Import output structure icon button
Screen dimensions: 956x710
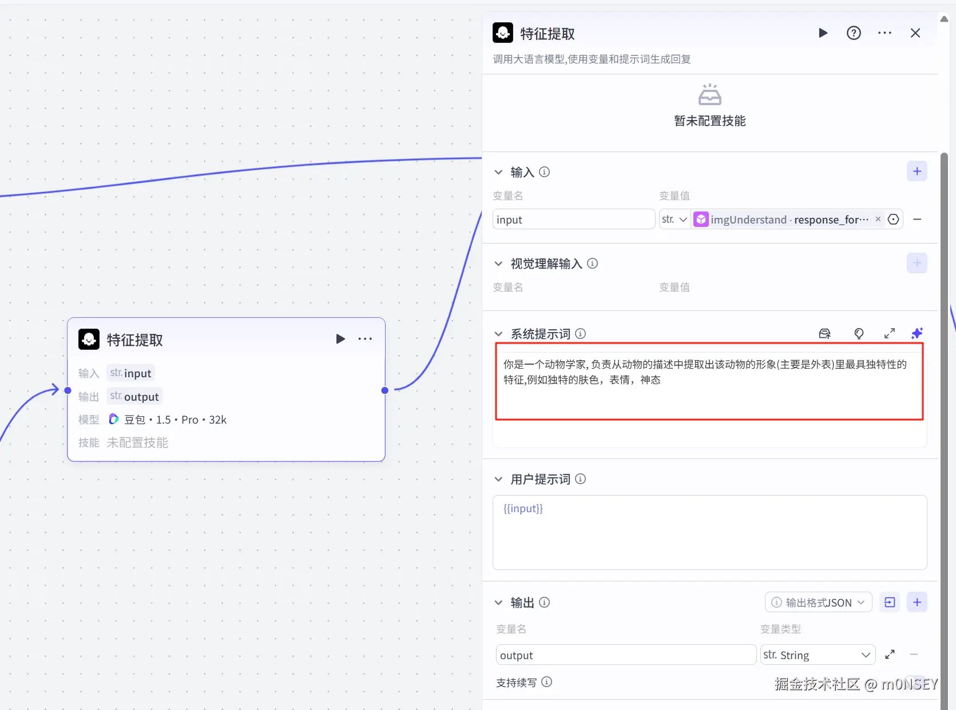pyautogui.click(x=890, y=603)
